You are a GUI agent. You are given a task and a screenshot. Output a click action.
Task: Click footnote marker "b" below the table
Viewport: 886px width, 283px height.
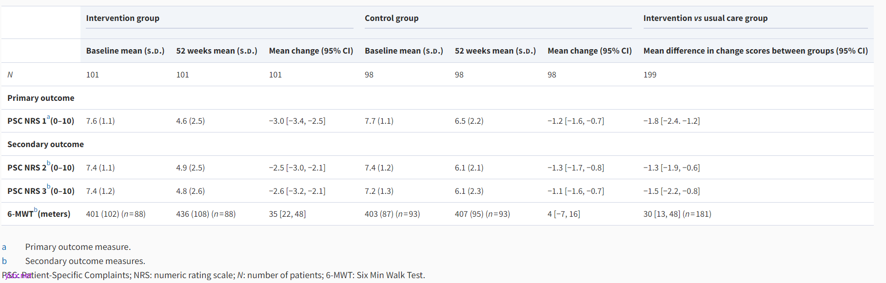4,261
